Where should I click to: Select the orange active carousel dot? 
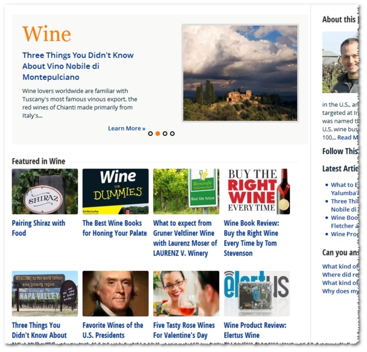(x=158, y=134)
